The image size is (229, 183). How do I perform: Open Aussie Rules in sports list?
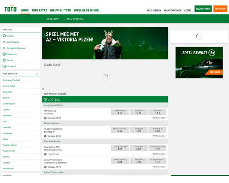pos(21,86)
